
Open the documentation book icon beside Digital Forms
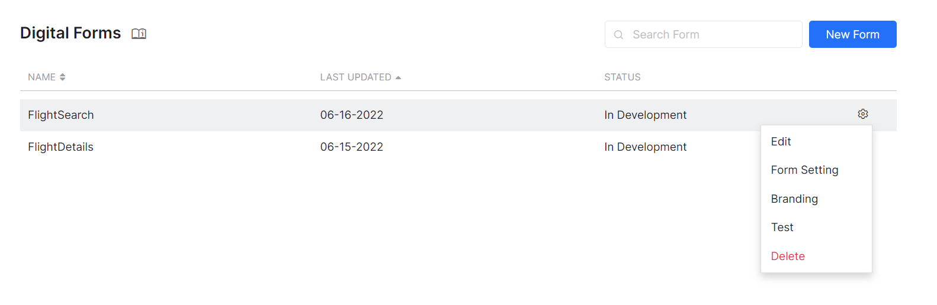click(x=139, y=34)
